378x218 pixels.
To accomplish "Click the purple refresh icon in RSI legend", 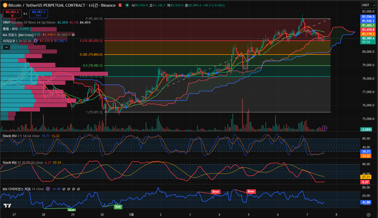I will pos(48,189).
